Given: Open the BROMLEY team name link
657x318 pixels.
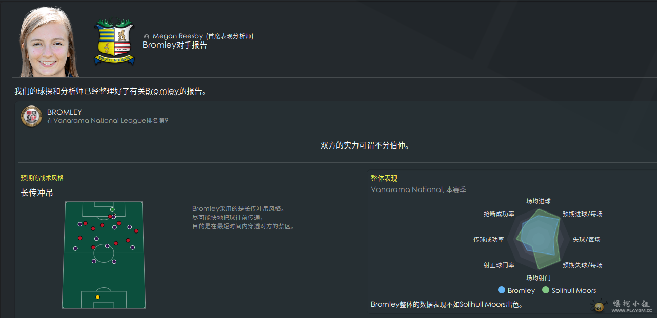Looking at the screenshot, I should 64,112.
